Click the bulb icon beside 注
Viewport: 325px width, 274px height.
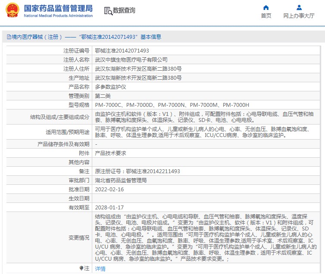pos(81,268)
